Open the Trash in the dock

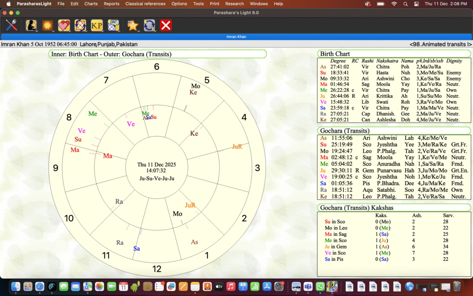click(457, 286)
